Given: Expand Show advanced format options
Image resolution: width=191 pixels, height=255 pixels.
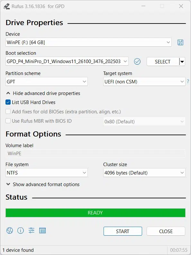Looking at the screenshot, I should tap(43, 184).
